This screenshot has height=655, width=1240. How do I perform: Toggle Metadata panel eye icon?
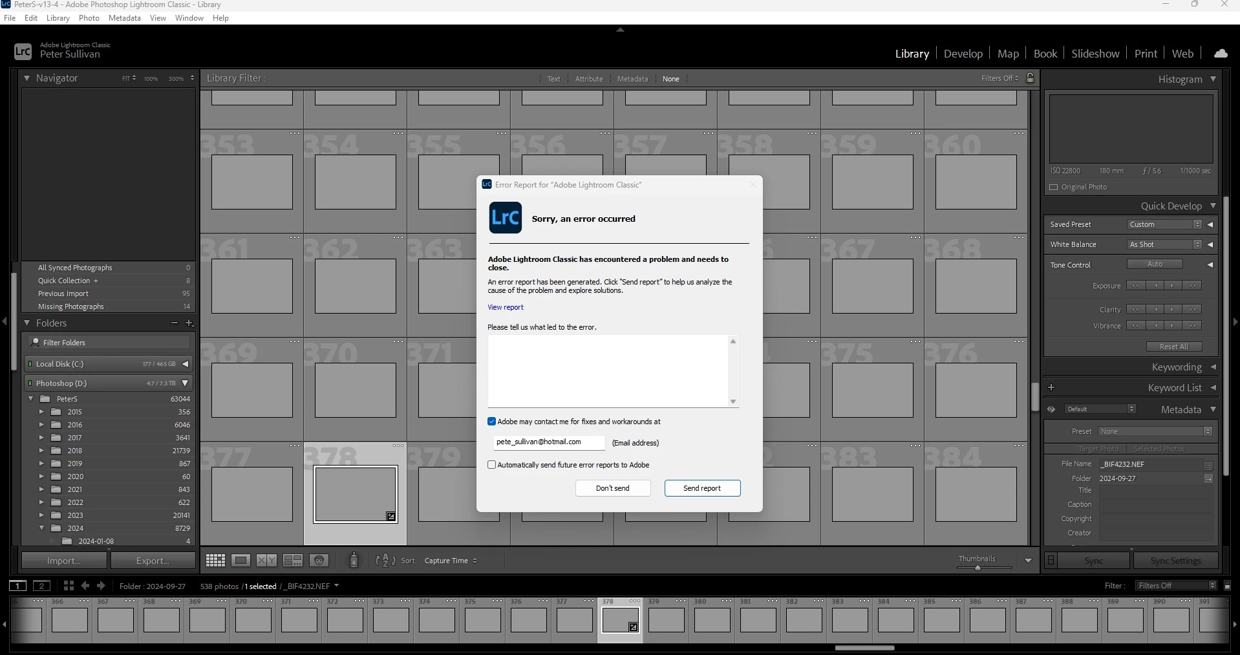1051,409
